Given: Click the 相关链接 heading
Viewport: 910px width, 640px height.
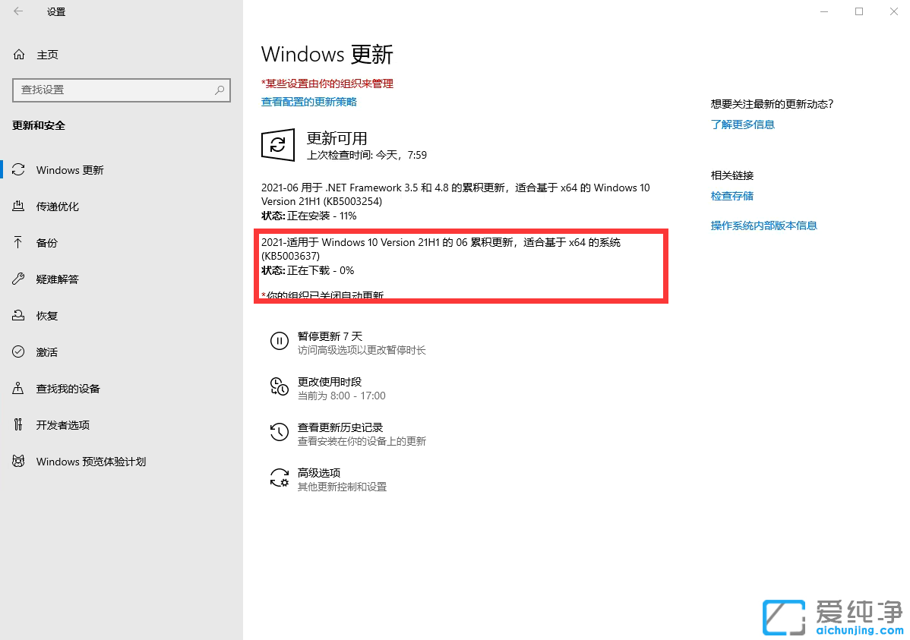Looking at the screenshot, I should pyautogui.click(x=731, y=175).
